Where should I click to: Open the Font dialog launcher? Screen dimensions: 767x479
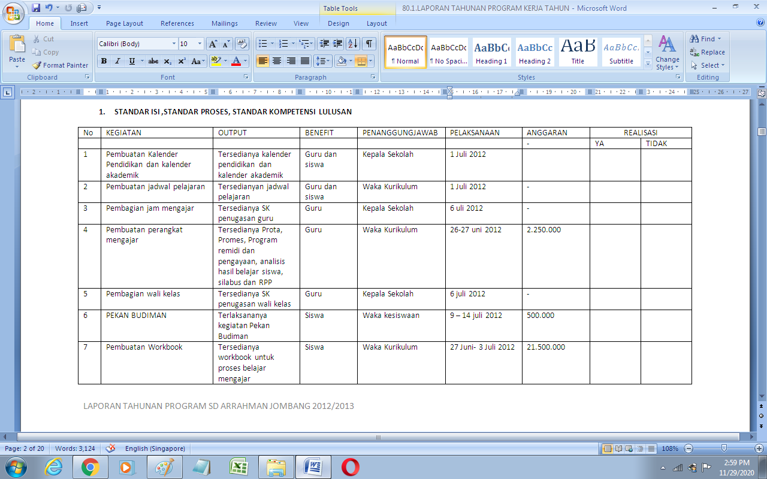(246, 77)
